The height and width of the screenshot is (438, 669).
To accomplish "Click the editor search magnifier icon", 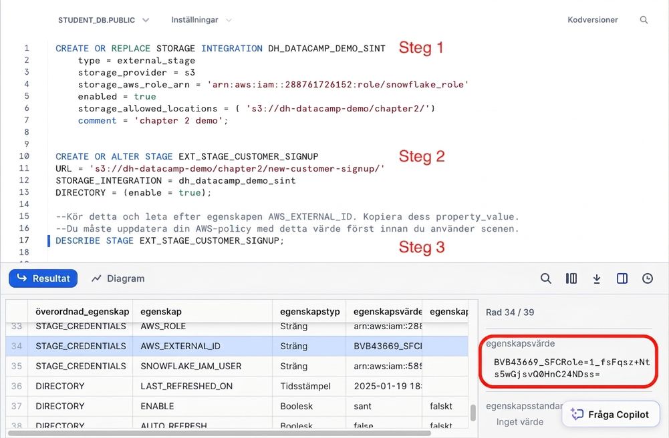I will pos(644,19).
